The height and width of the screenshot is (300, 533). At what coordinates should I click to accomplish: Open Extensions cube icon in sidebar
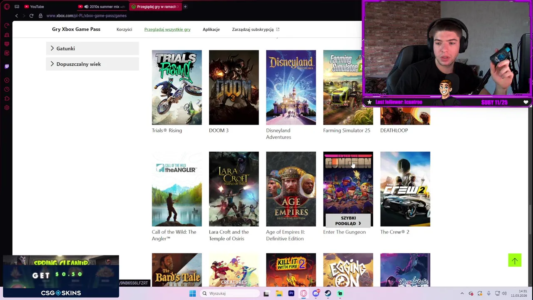tap(7, 98)
